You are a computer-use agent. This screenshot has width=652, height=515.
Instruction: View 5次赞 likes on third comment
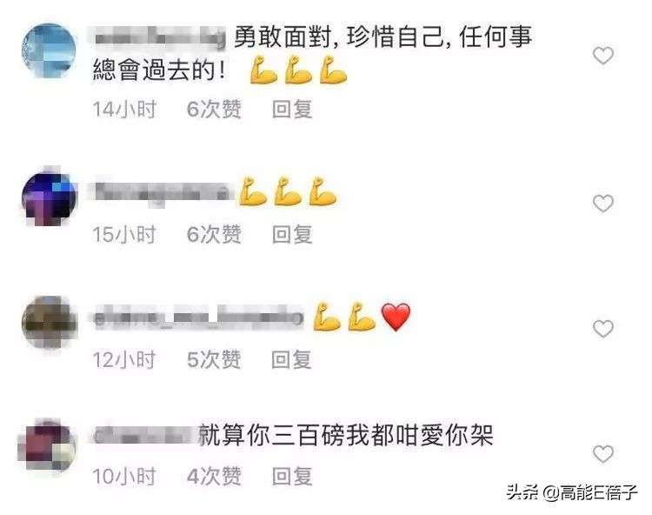[x=214, y=360]
